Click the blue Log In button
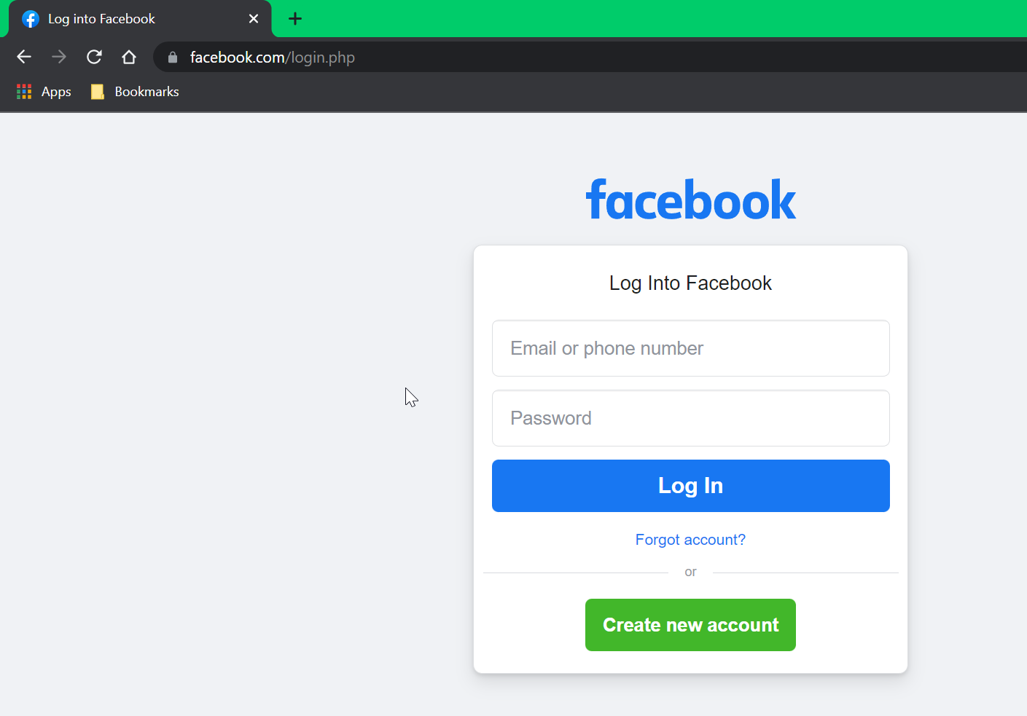The height and width of the screenshot is (716, 1027). [690, 486]
